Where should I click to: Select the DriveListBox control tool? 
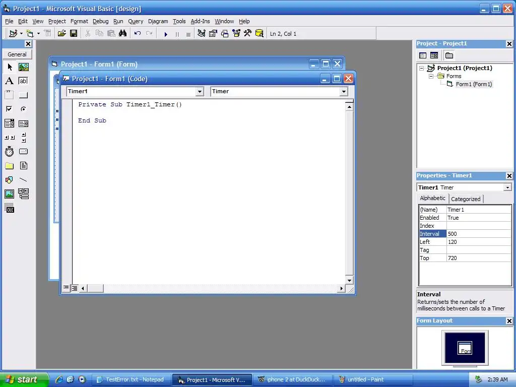tap(23, 151)
